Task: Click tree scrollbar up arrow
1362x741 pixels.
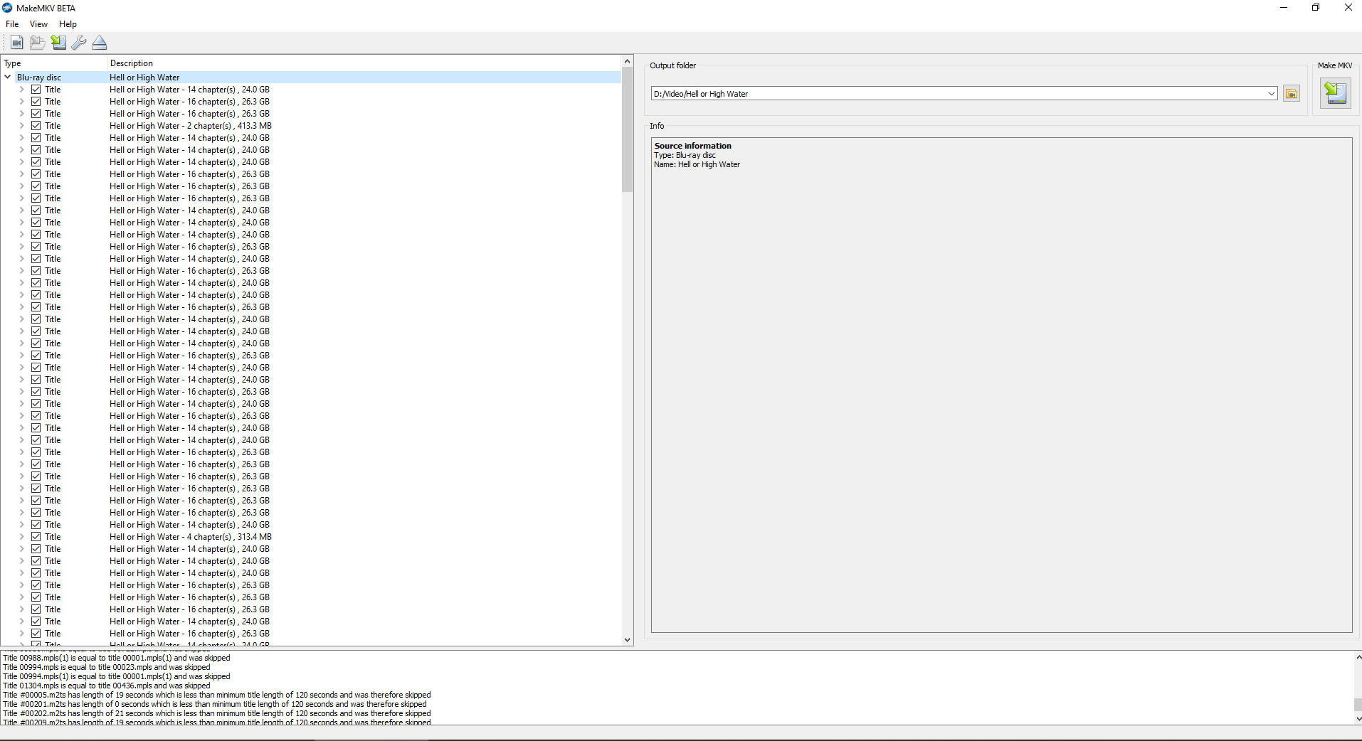Action: coord(627,62)
